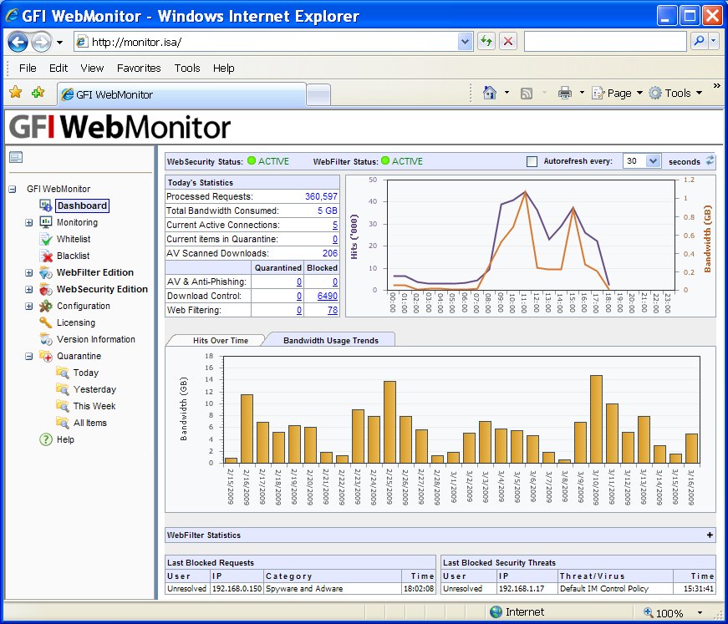728x624 pixels.
Task: Expand the WebFilter Edition node
Action: click(28, 273)
